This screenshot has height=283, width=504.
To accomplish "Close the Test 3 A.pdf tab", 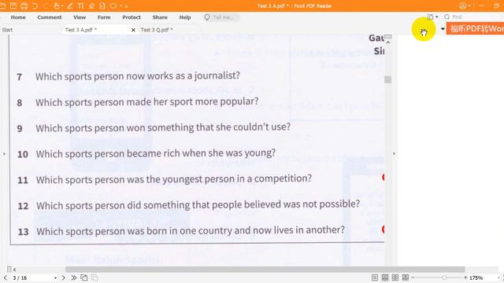I will click(x=133, y=30).
